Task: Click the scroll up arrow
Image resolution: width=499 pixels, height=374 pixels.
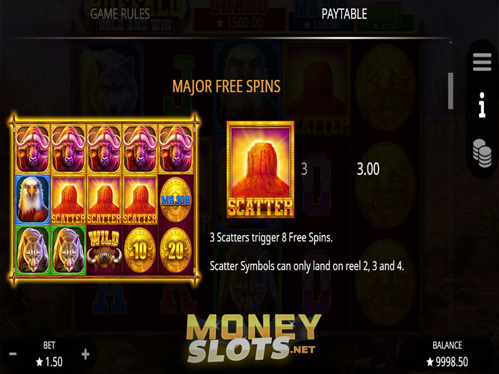Action: click(450, 42)
